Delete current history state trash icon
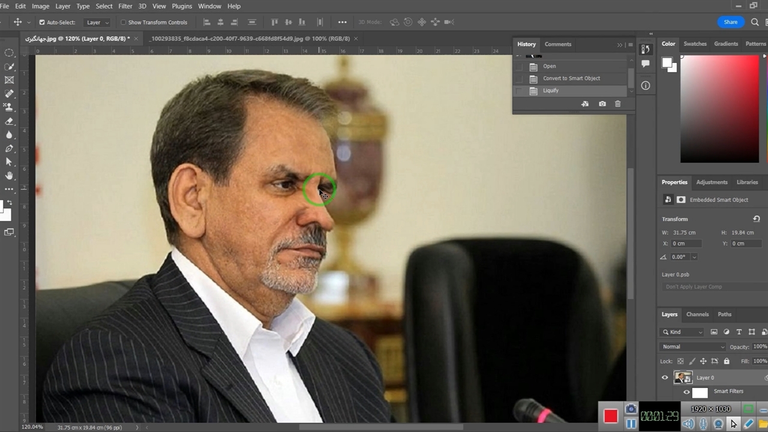Image resolution: width=768 pixels, height=432 pixels. coord(617,104)
